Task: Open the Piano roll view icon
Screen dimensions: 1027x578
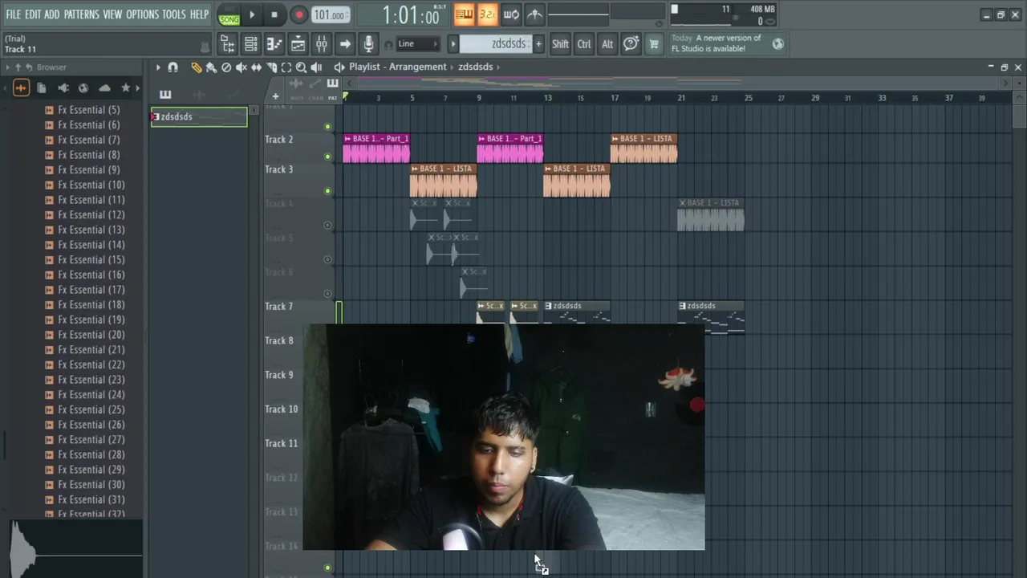Action: (x=274, y=44)
